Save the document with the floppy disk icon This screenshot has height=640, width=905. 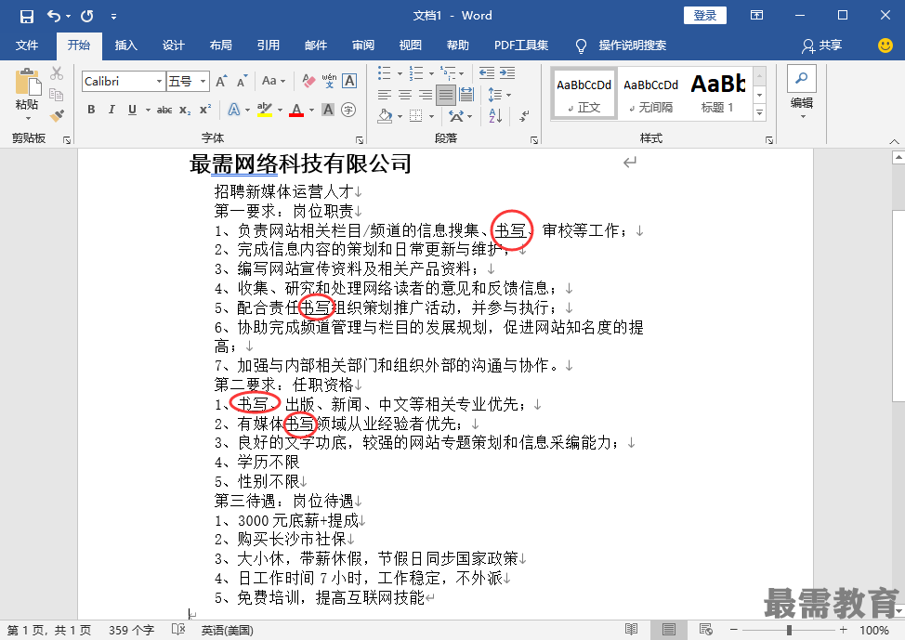click(x=27, y=16)
